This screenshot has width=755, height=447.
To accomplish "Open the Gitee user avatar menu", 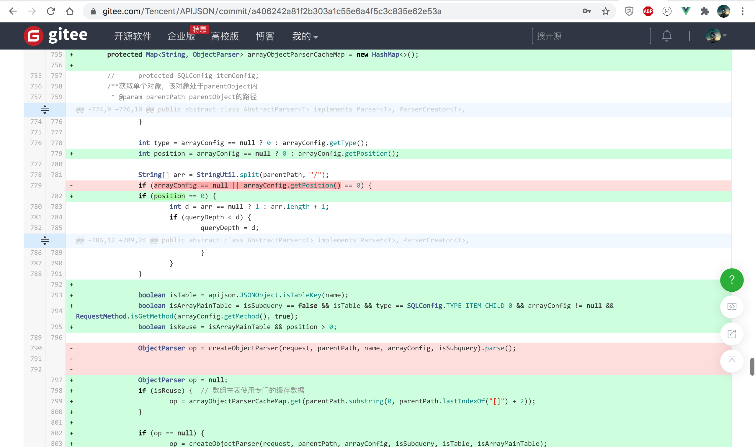I will click(716, 36).
